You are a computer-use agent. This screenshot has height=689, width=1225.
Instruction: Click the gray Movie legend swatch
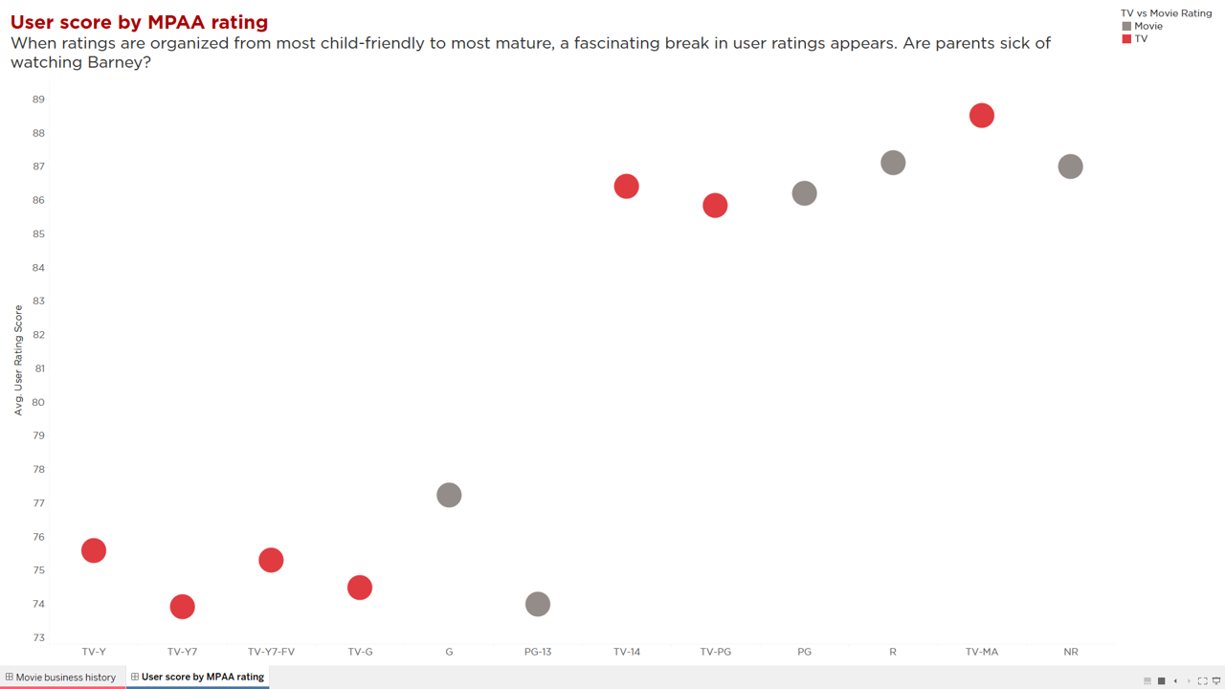[x=1126, y=26]
